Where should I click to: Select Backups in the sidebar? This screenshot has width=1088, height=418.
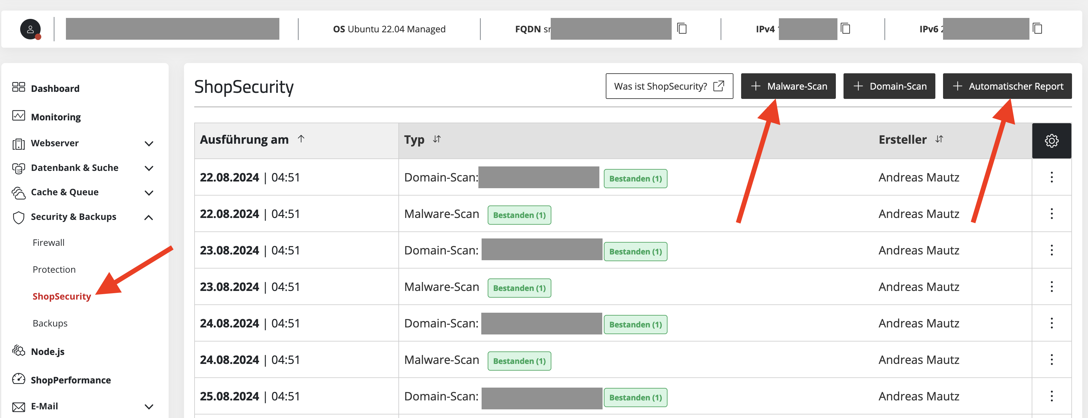pos(50,323)
